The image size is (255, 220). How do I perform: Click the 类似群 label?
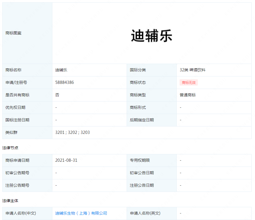[x=11, y=132]
